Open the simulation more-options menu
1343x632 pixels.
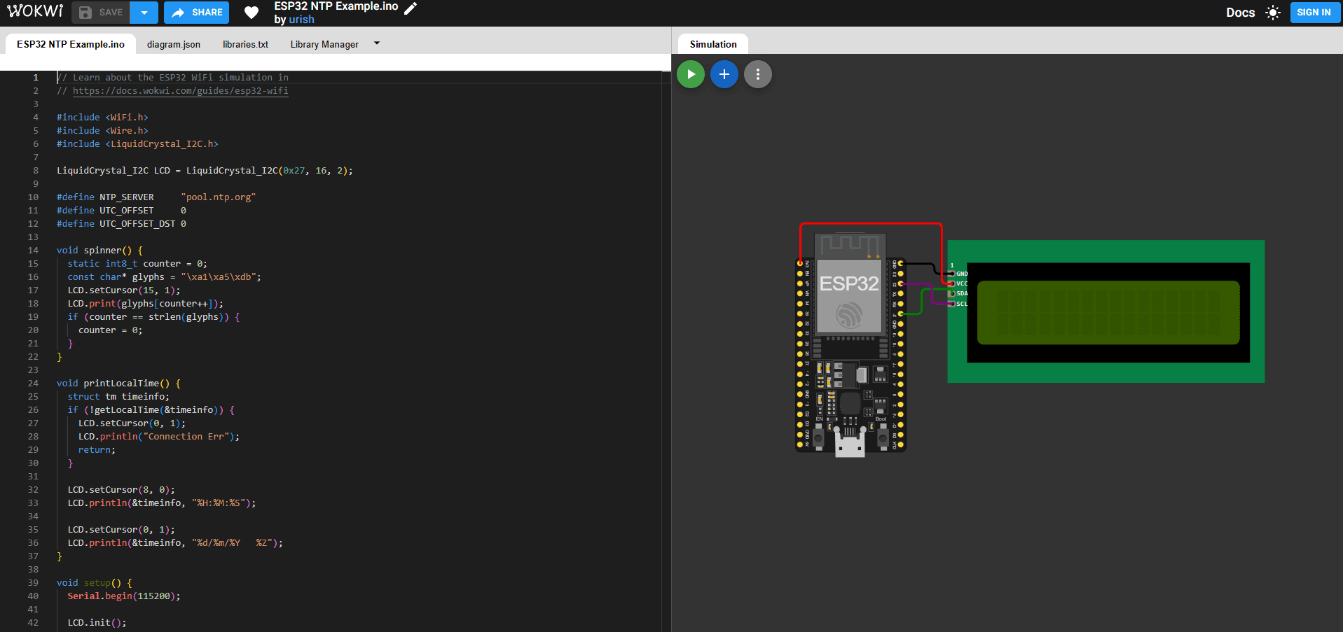[x=758, y=74]
